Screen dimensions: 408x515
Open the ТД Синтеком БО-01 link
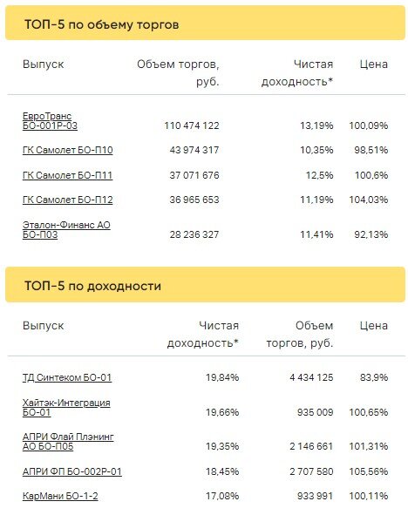67,377
